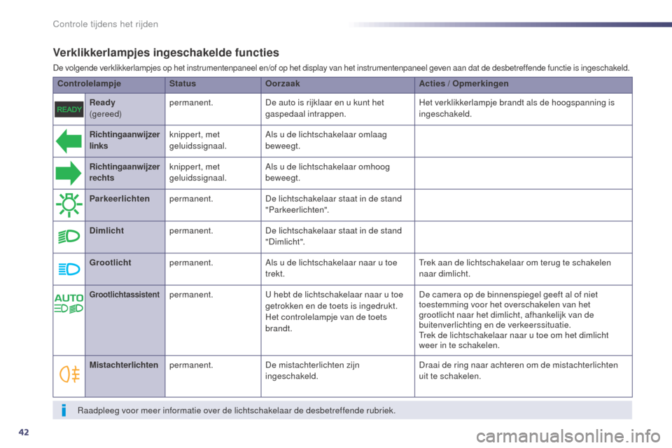Click 'lichtschakelaar omlaag beweegt' cause text
Screen dimensions: 672x448
[x=325, y=140]
